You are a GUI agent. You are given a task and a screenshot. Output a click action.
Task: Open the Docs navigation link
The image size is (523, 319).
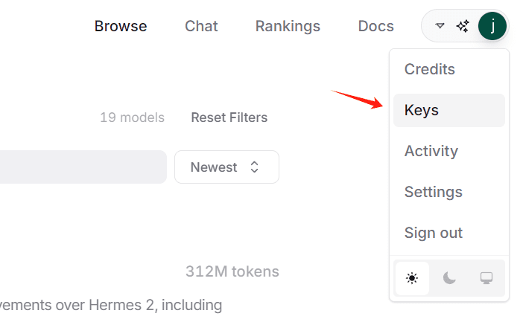pos(376,26)
